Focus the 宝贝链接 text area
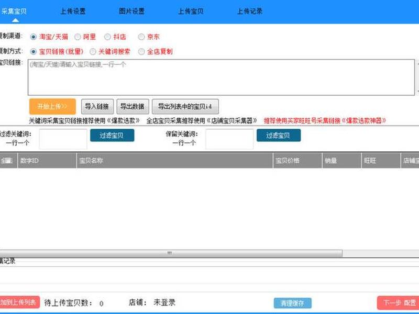The height and width of the screenshot is (314, 419). click(221, 77)
